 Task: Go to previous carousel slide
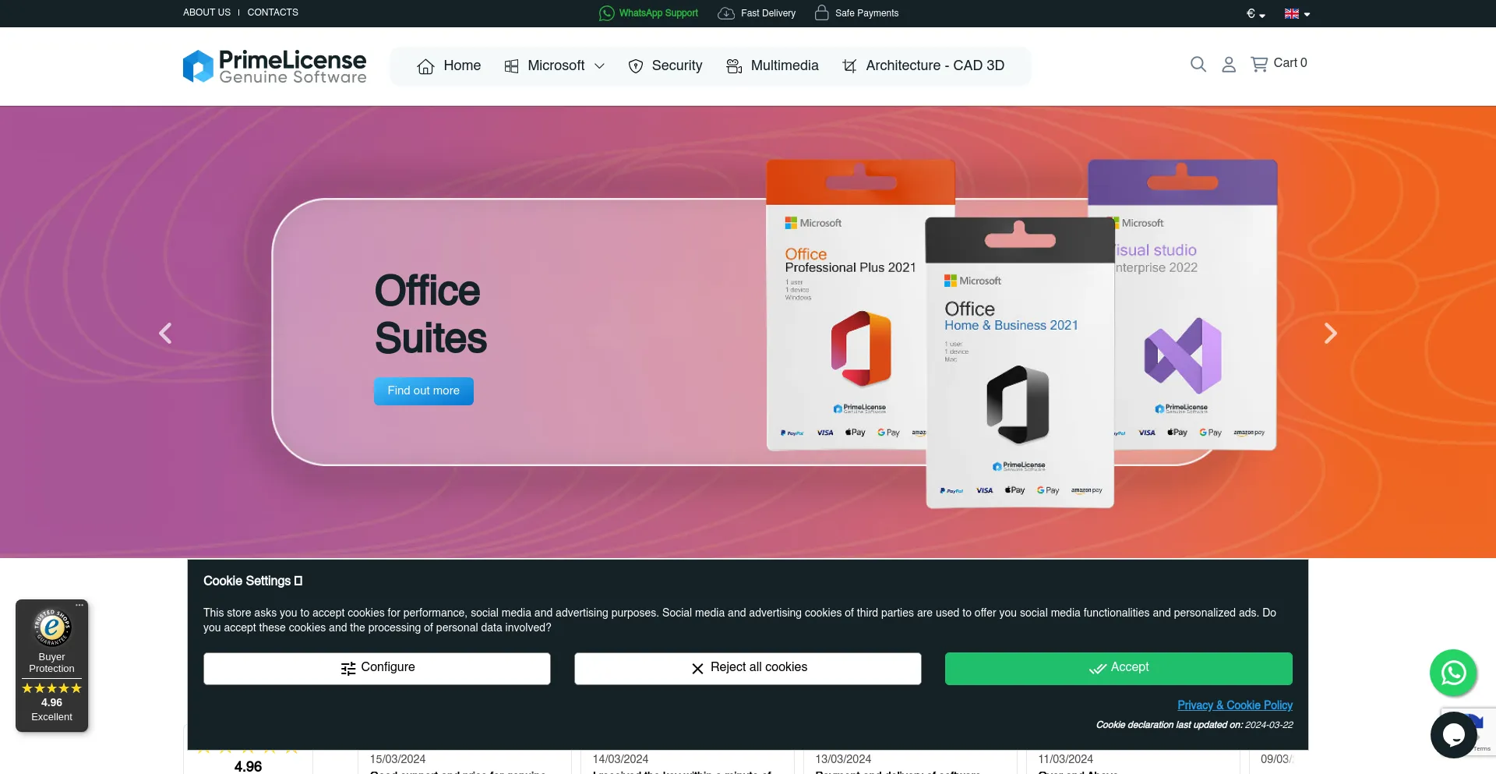coord(165,334)
